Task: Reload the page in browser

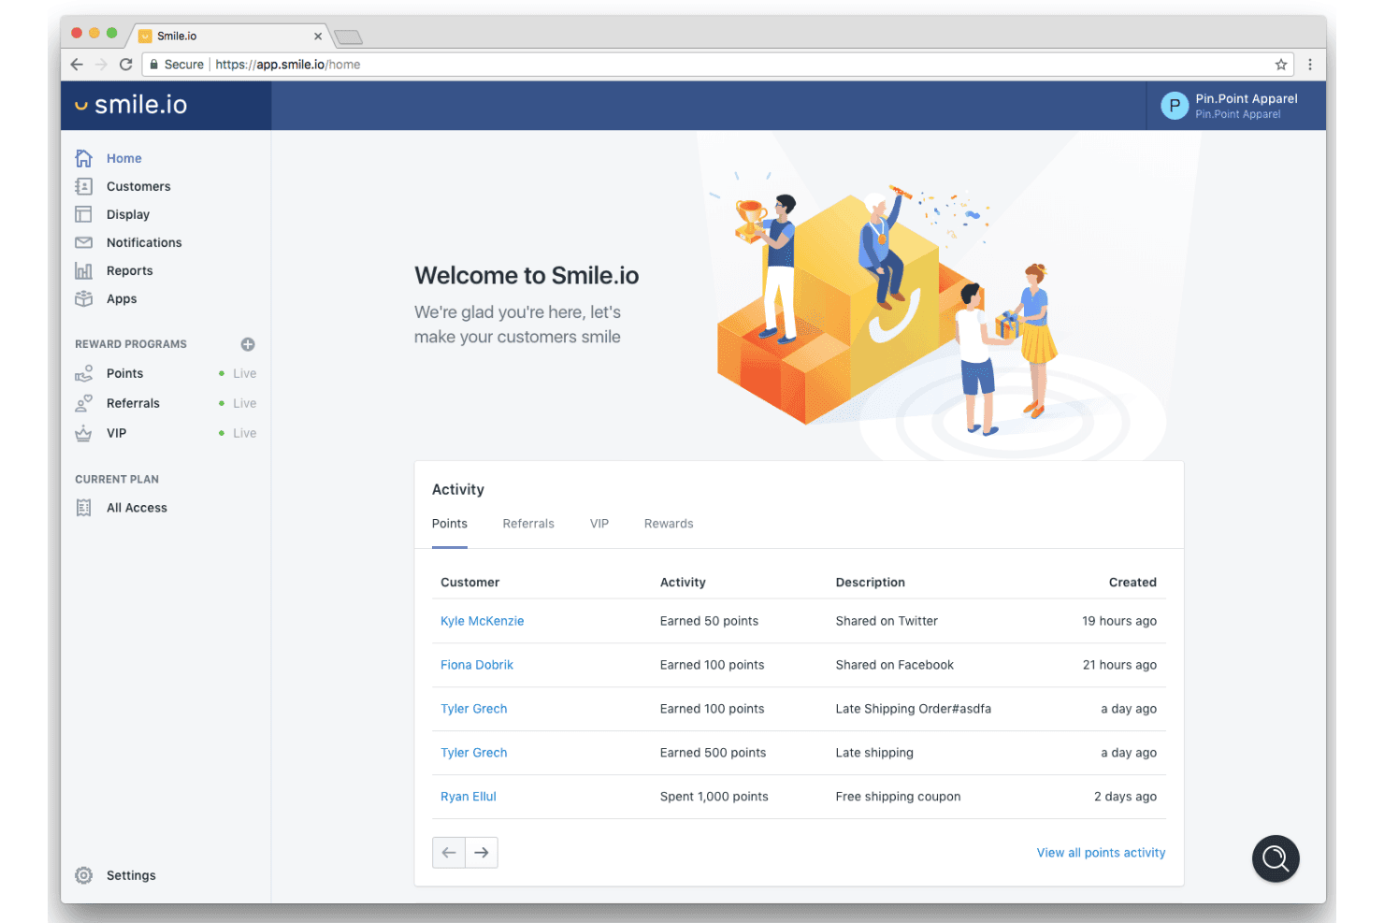Action: (126, 65)
